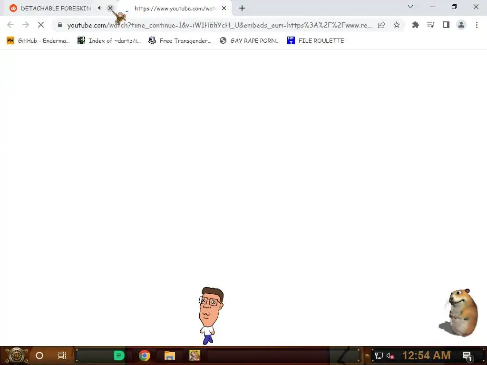The height and width of the screenshot is (365, 487).
Task: Share this page icon
Action: point(381,25)
